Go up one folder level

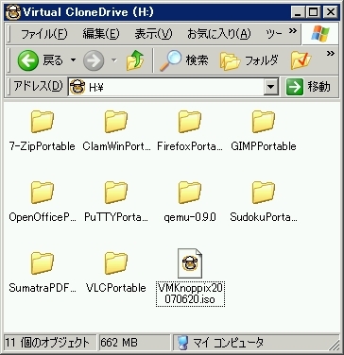[135, 60]
